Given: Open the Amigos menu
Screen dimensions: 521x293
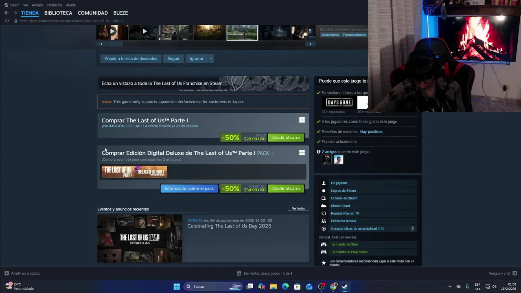Looking at the screenshot, I should point(37,5).
